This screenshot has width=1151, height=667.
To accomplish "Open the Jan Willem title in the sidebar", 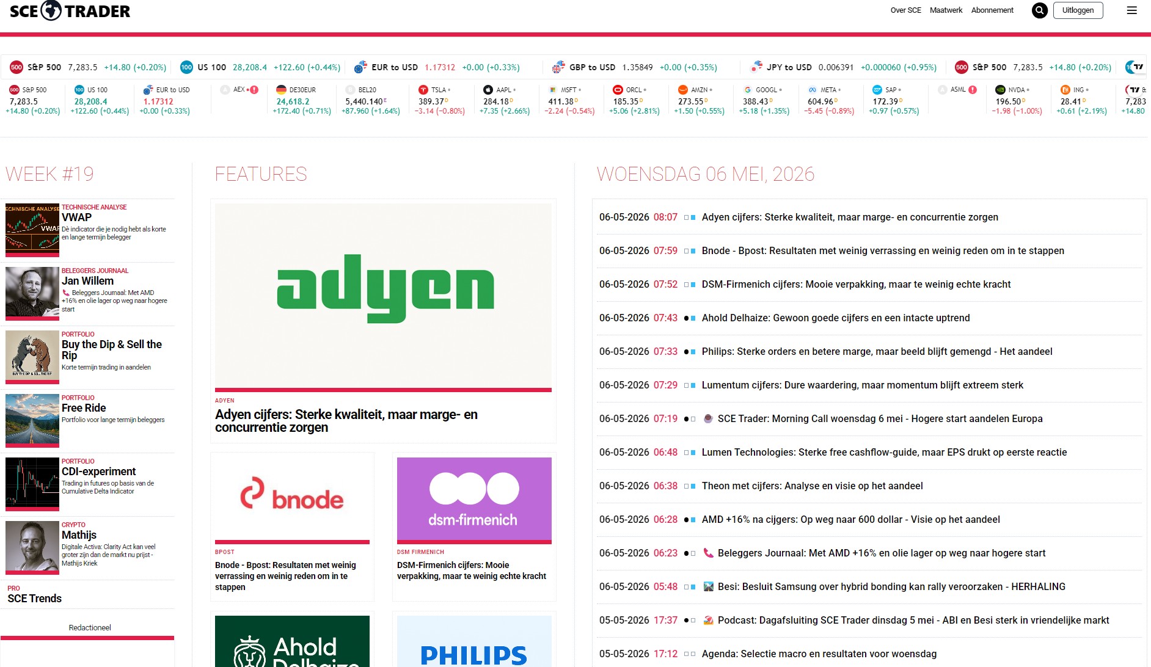I will [87, 281].
